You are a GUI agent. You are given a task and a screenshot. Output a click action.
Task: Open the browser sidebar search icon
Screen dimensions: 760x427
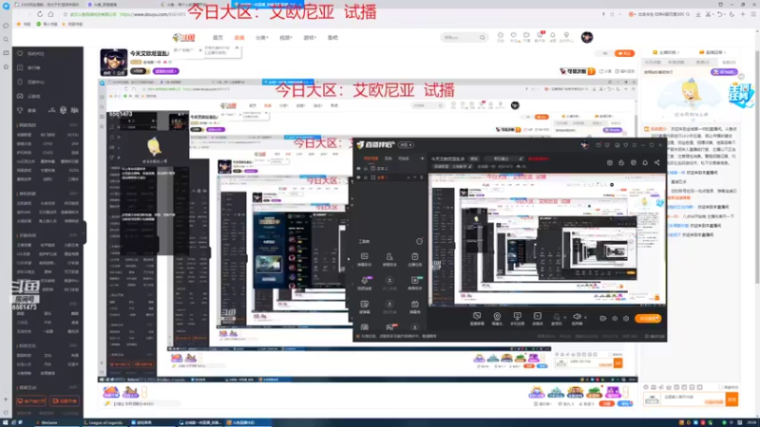[6, 39]
